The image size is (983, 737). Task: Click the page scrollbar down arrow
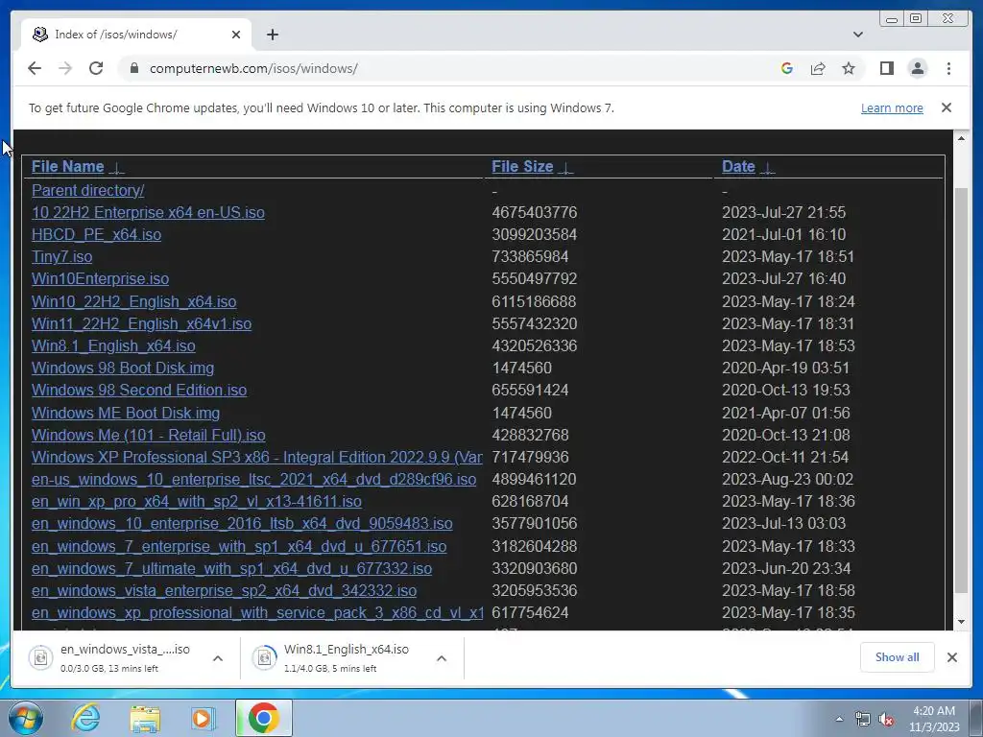click(961, 622)
